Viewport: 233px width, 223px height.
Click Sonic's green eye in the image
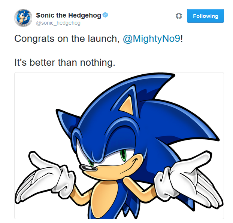coord(122,154)
